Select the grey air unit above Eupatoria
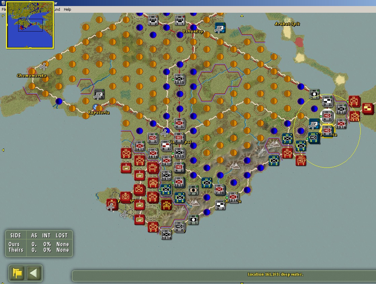Screen dimensions: 376x284 tap(99, 94)
